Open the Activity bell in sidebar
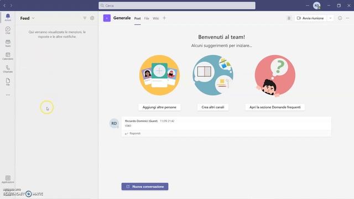This screenshot has width=354, height=199. (8, 17)
